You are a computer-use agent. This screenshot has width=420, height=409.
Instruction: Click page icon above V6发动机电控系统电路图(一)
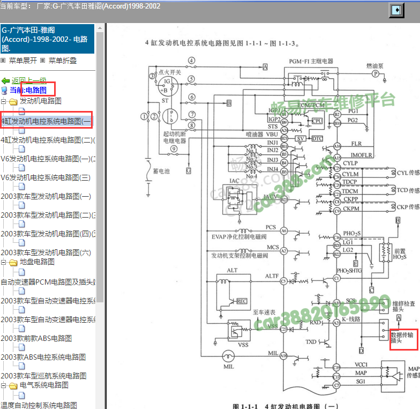click(x=21, y=149)
